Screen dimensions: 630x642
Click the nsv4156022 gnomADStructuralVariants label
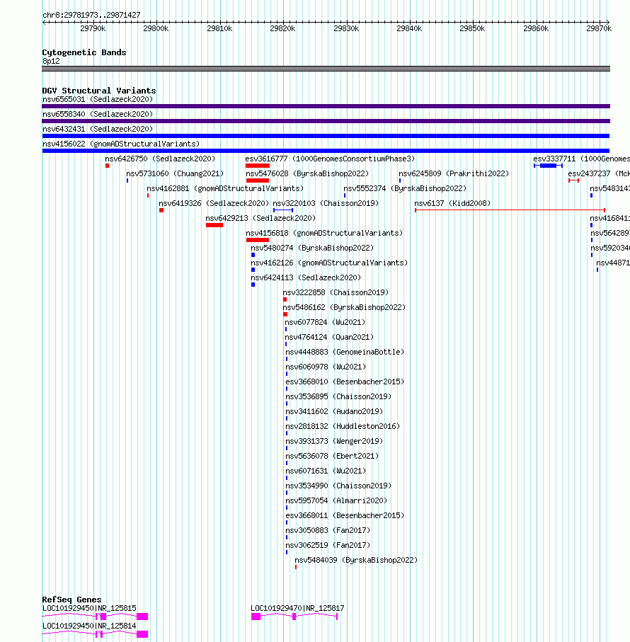coord(121,144)
